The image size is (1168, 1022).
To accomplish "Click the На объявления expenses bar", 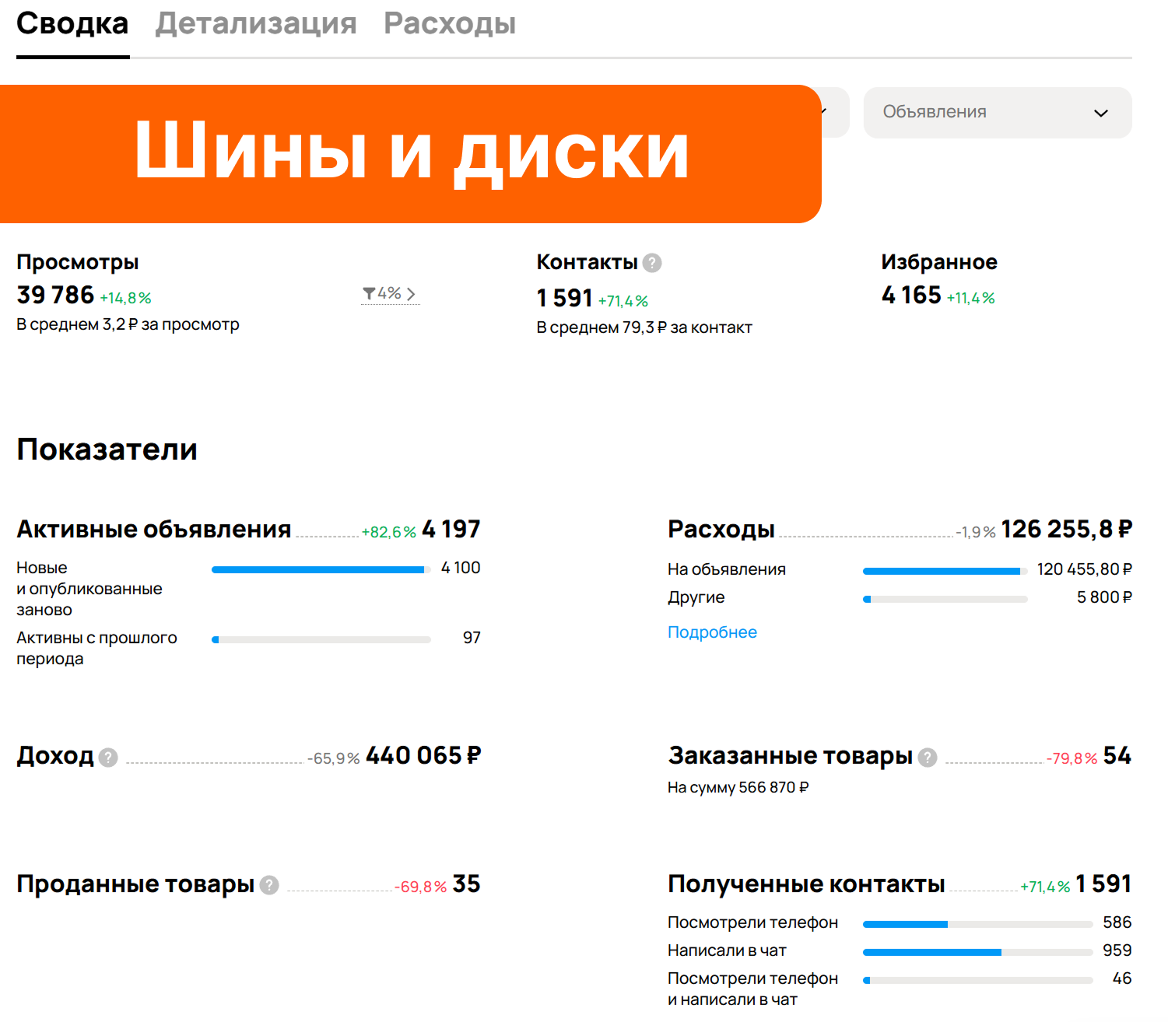I will point(945,571).
